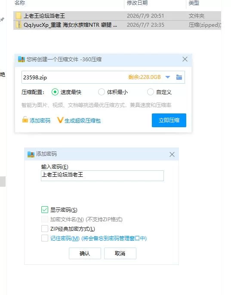Open the 生成超级压缩包 link
231x295 pixels.
(83, 121)
